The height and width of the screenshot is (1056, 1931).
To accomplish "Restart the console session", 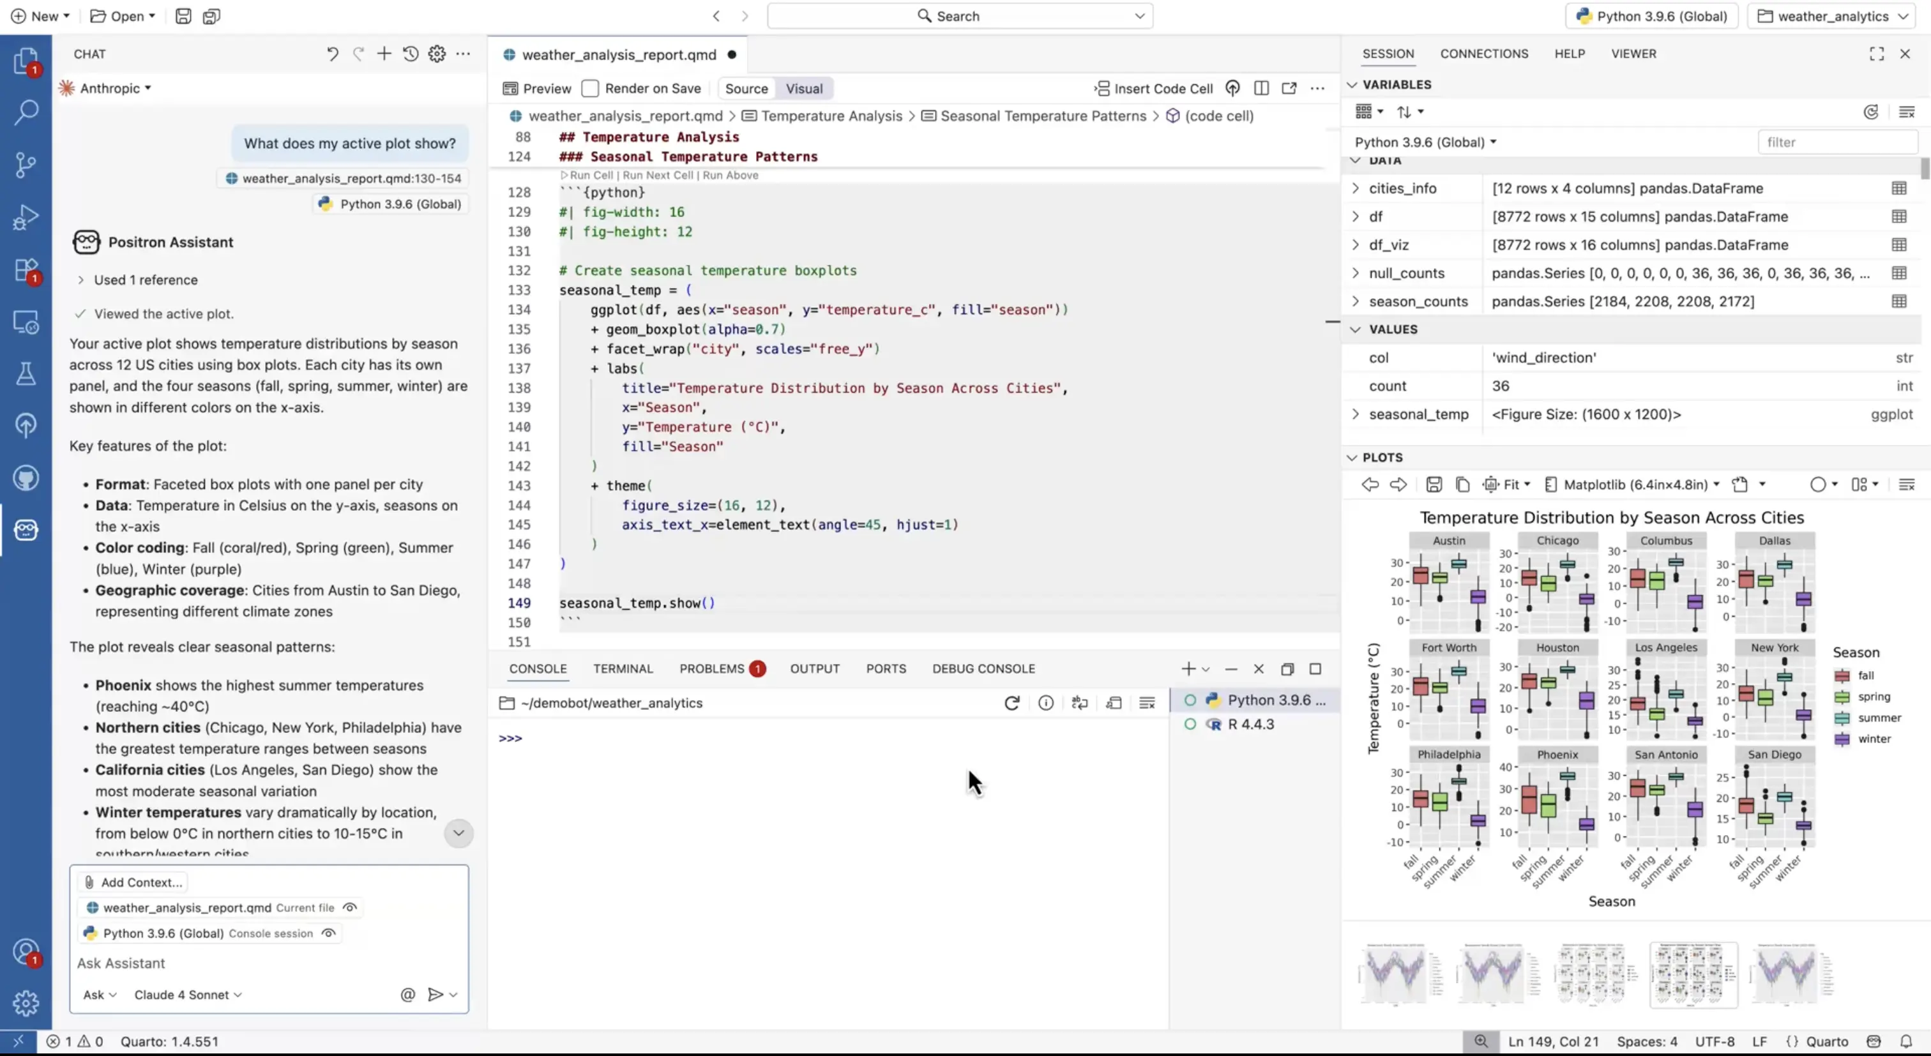I will point(1012,703).
